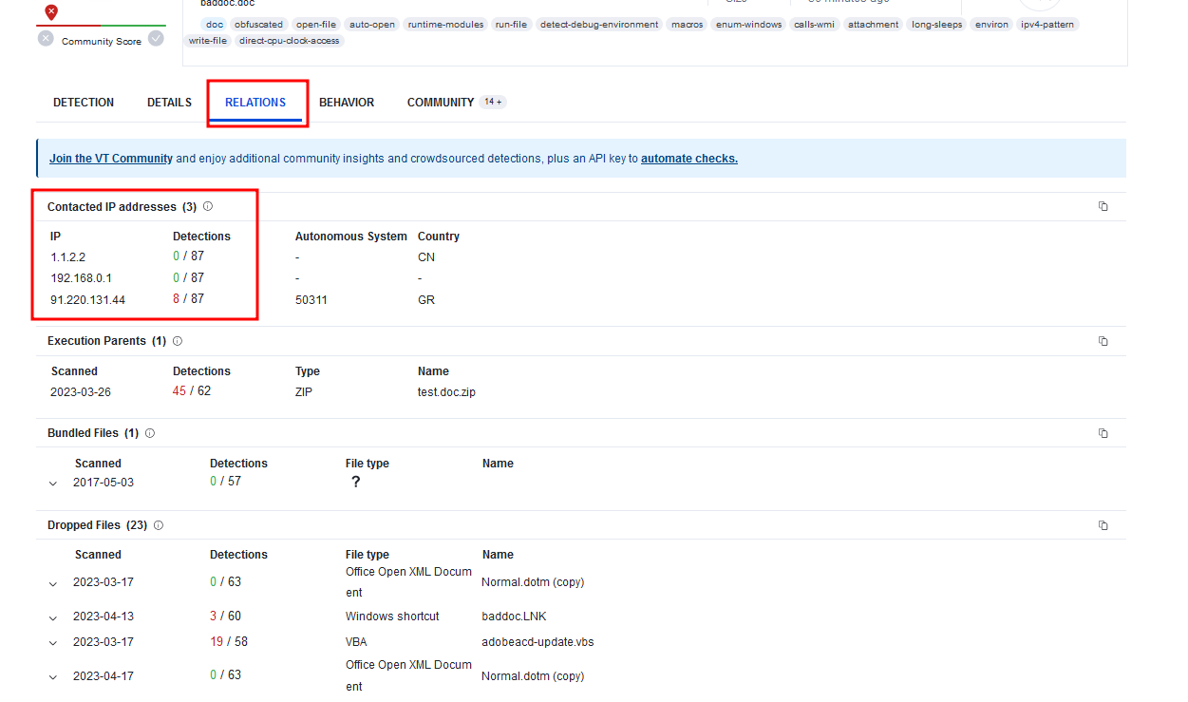Expand the adobeacd-update.vbs dropped file row
The width and height of the screenshot is (1188, 702).
(x=53, y=641)
